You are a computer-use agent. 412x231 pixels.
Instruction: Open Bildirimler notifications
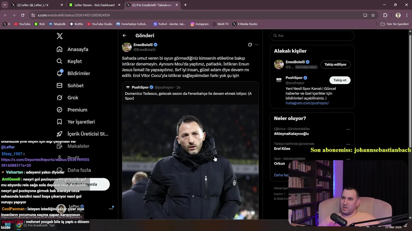tap(73, 73)
